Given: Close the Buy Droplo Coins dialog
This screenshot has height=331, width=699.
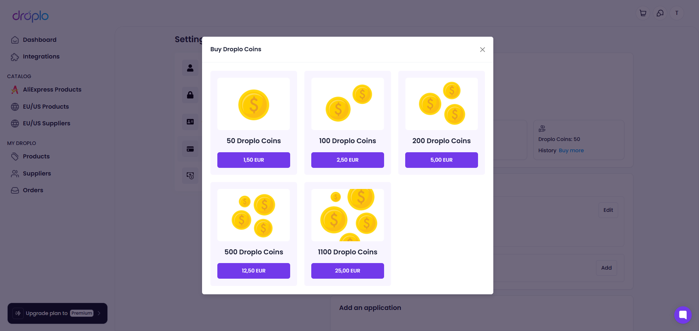Looking at the screenshot, I should click(482, 49).
